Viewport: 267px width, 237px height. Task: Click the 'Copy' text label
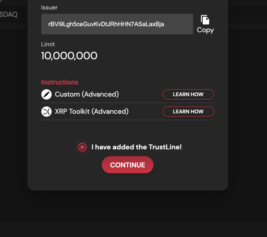[x=205, y=30]
